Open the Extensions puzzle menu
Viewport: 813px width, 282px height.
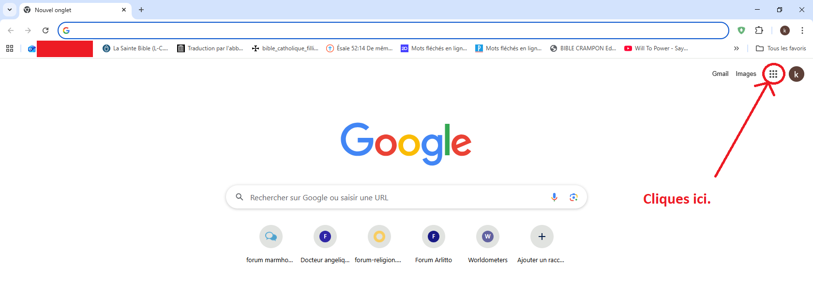(x=759, y=30)
